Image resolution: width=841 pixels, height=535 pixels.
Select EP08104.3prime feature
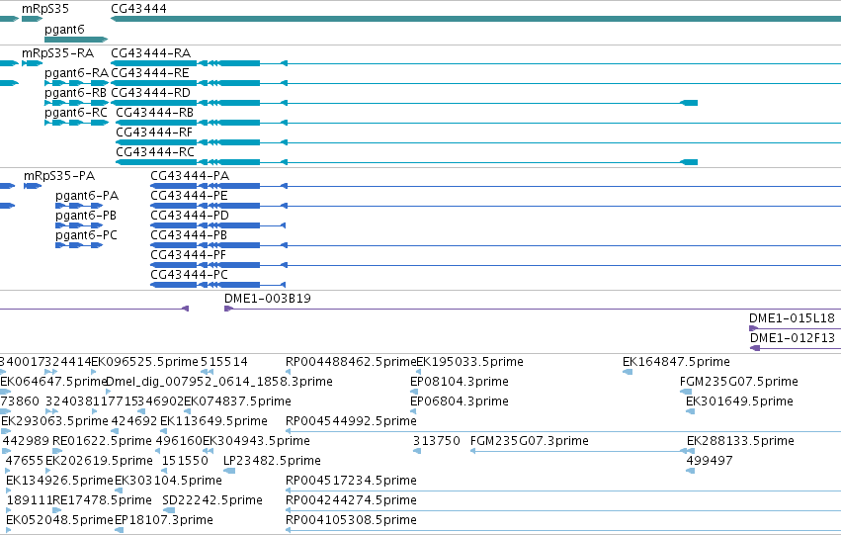[x=460, y=382]
